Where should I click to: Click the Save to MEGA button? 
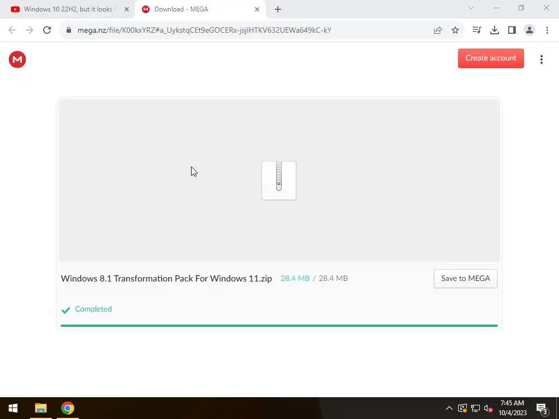465,279
